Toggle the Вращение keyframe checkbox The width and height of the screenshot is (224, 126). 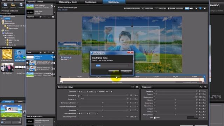(78, 110)
